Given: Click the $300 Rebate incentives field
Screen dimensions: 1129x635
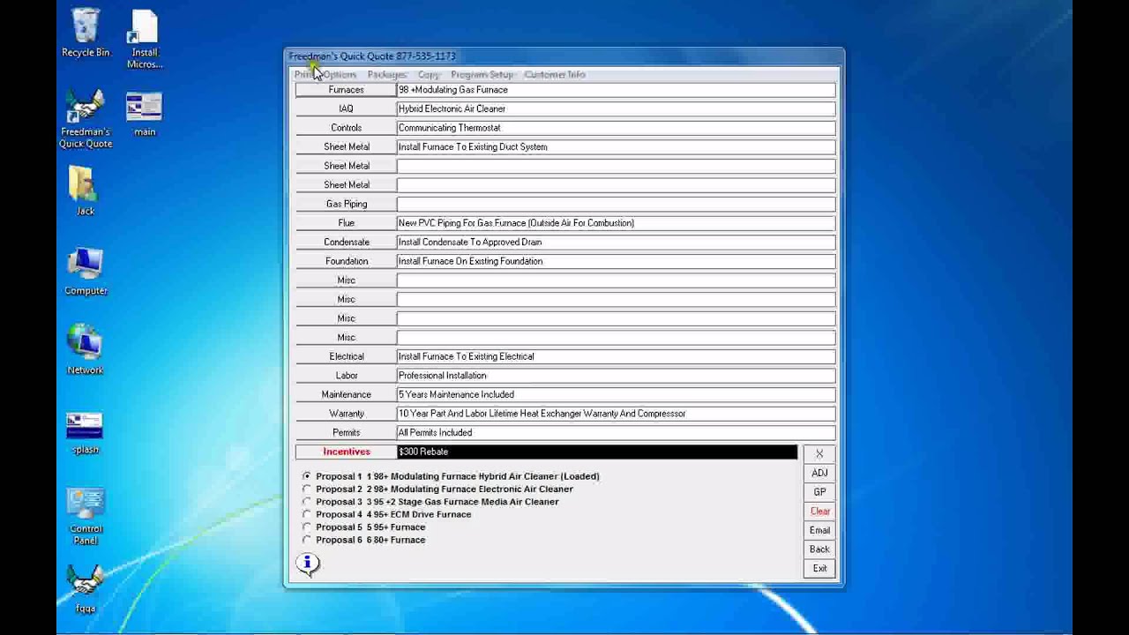Looking at the screenshot, I should point(596,452).
